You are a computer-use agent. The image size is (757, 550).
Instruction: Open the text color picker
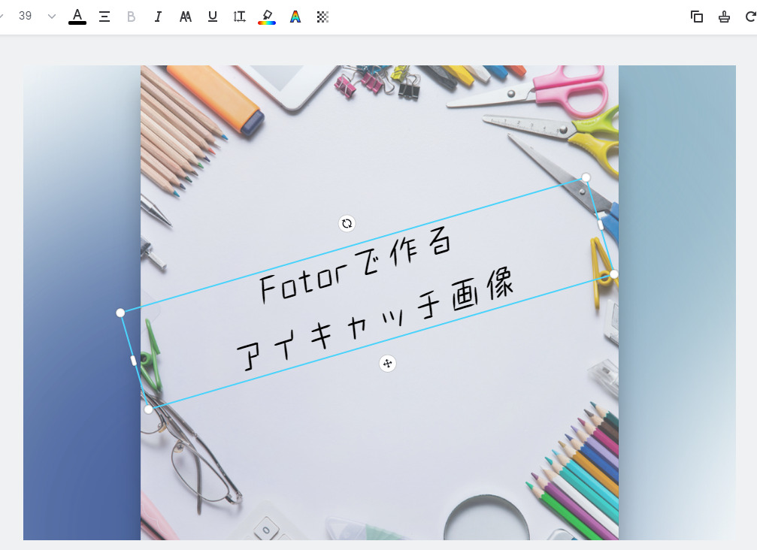point(77,17)
